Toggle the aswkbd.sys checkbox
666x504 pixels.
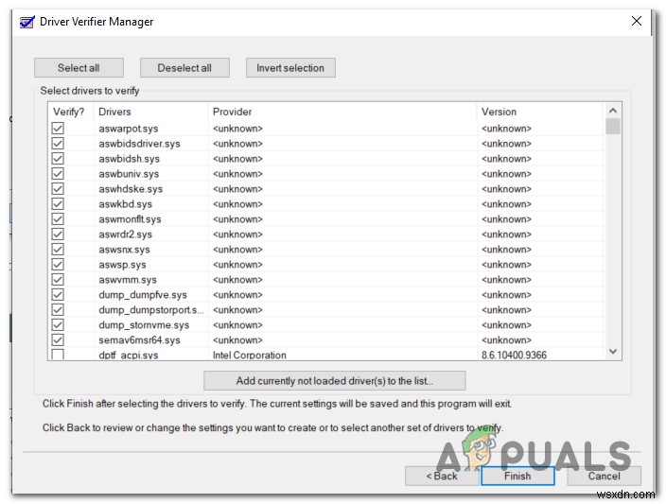point(58,204)
